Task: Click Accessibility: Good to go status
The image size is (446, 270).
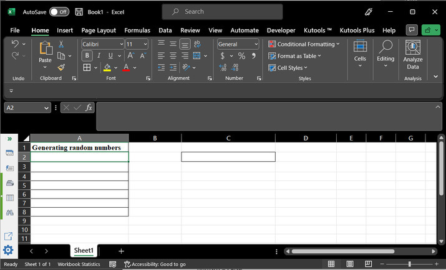Action: pyautogui.click(x=155, y=264)
